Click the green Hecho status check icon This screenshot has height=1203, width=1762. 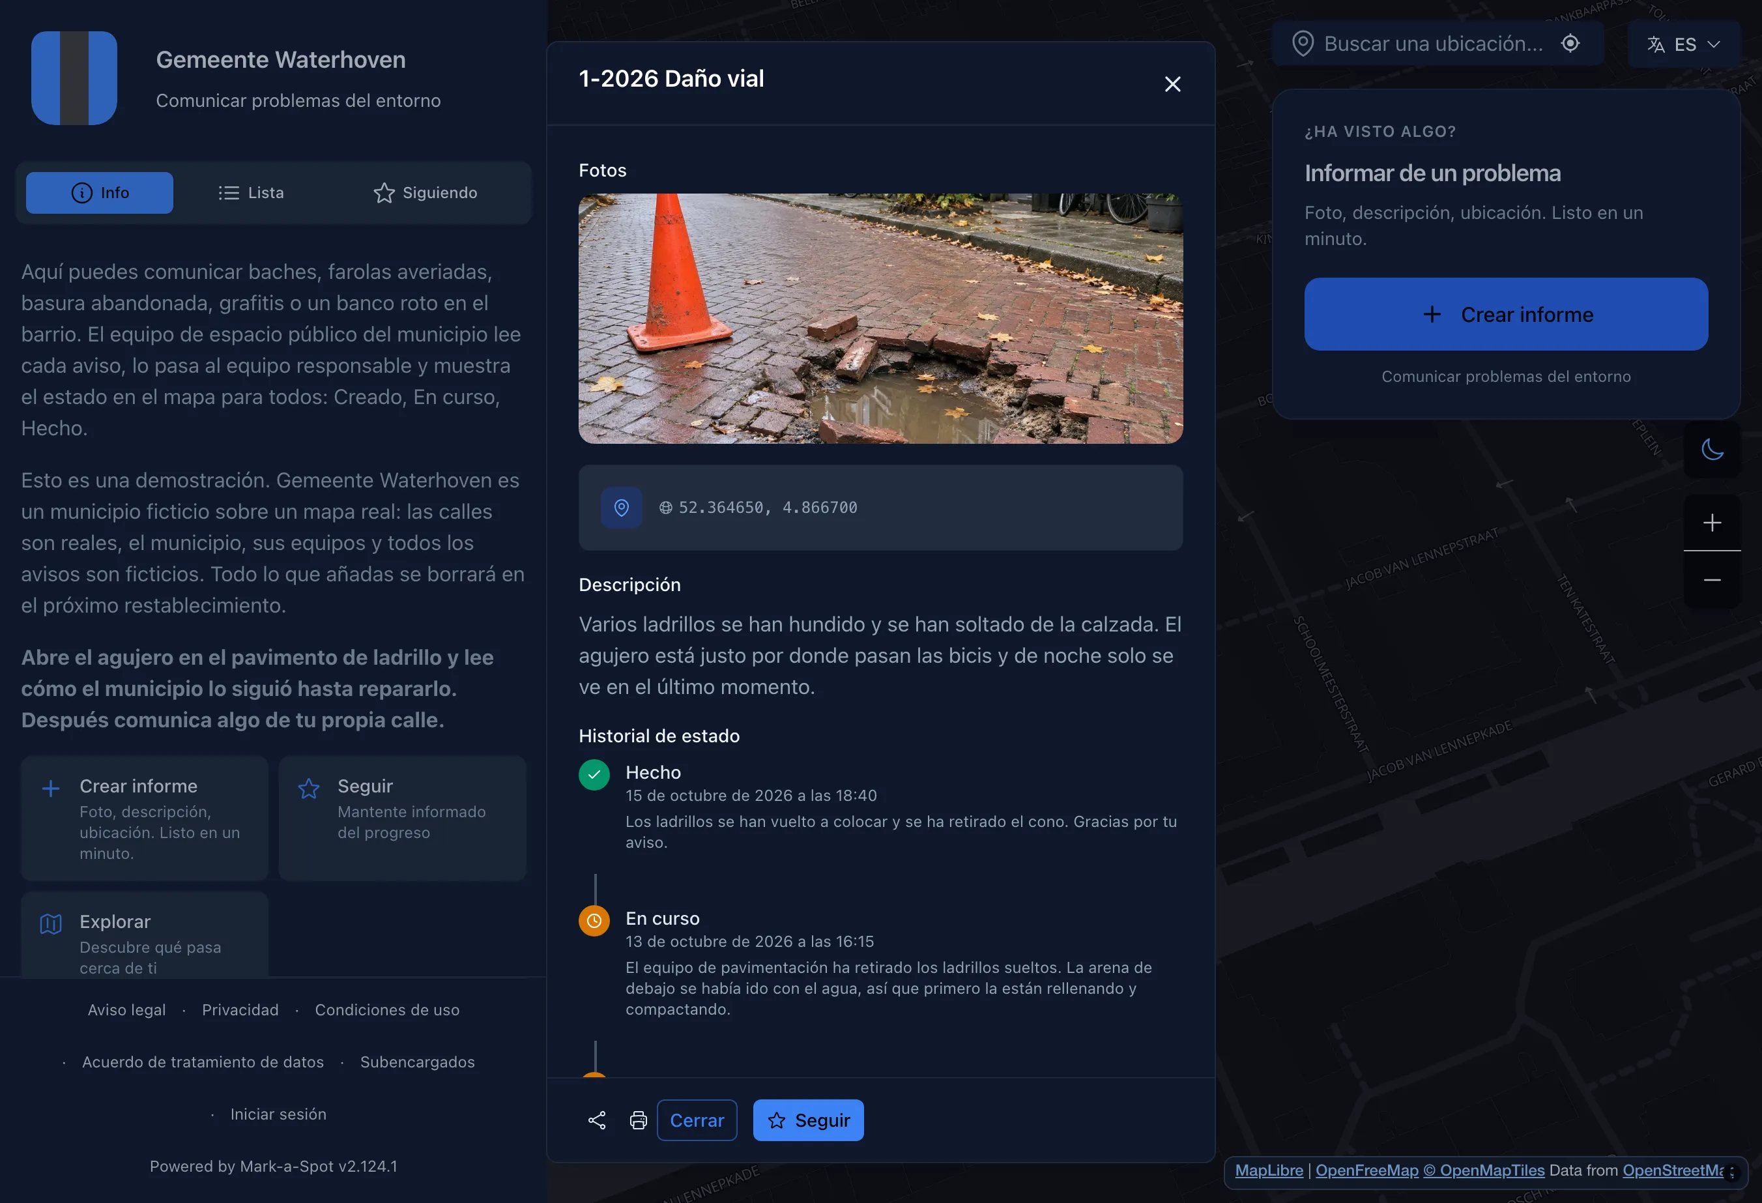(x=594, y=775)
